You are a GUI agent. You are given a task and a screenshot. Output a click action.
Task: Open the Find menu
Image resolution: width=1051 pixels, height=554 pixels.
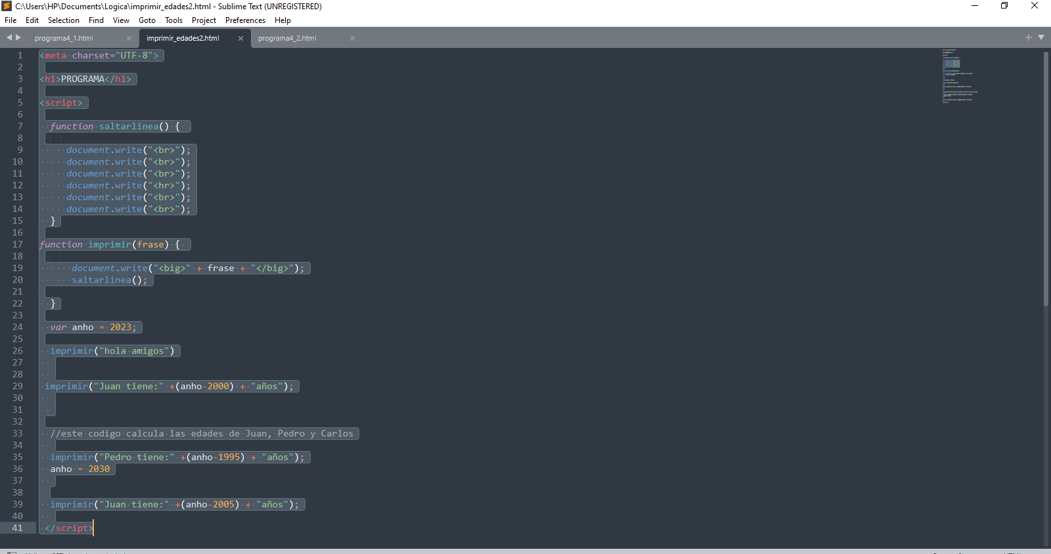[97, 20]
